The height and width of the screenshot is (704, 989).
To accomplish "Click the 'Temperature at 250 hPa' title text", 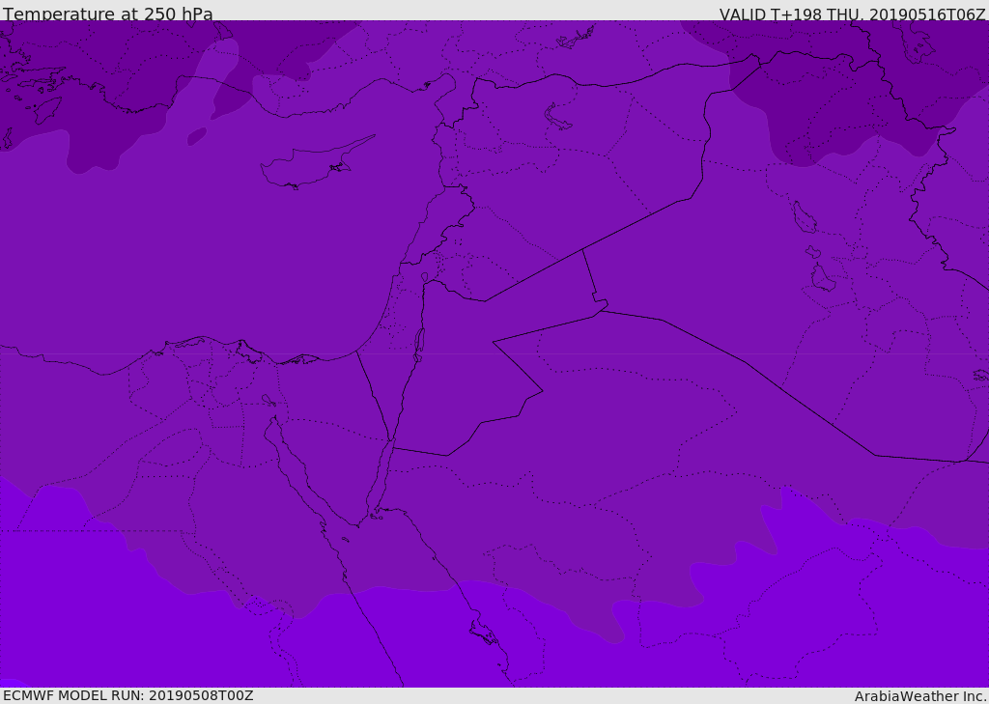I will (108, 14).
